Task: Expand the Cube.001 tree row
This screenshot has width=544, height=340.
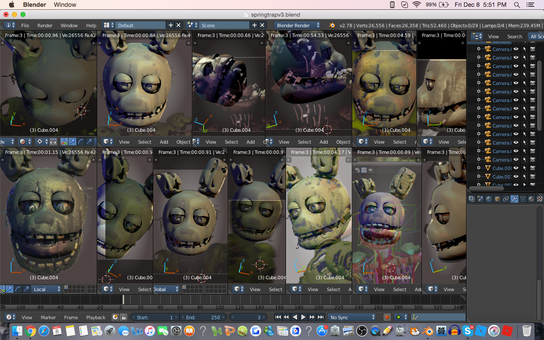Action: coord(478,176)
